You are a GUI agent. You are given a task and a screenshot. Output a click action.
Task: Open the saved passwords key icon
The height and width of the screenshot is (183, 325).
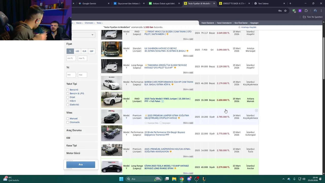tap(280, 11)
